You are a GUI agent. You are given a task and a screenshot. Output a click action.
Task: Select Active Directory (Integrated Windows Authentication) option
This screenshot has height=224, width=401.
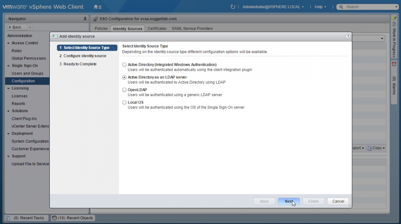[124, 65]
